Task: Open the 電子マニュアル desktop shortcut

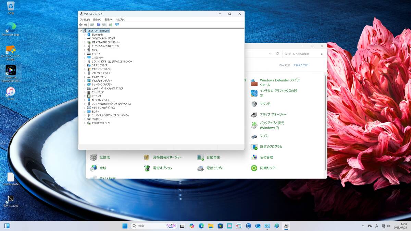Action: [11, 201]
